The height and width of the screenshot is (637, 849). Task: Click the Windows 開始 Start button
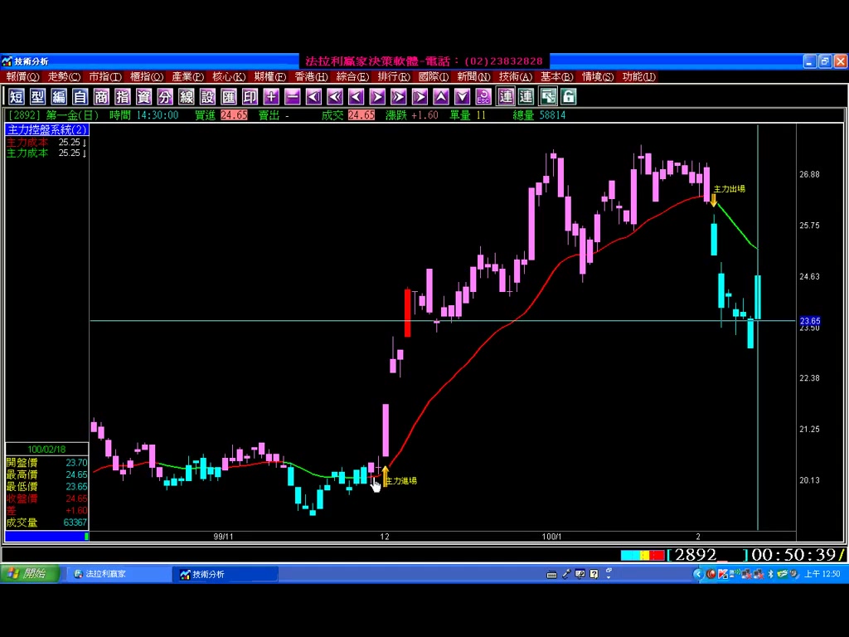[29, 574]
